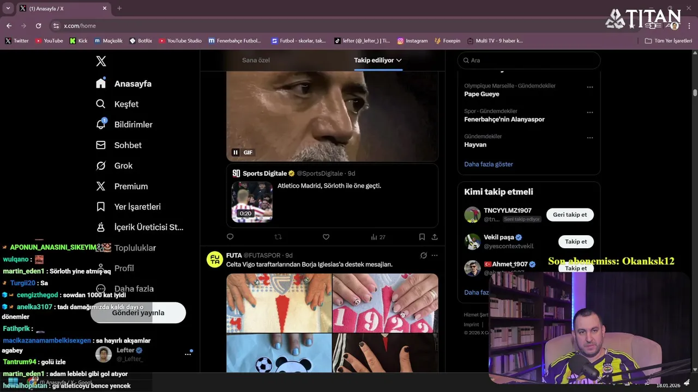The height and width of the screenshot is (392, 698).
Task: Follow Vekil paşa
Action: (x=576, y=242)
